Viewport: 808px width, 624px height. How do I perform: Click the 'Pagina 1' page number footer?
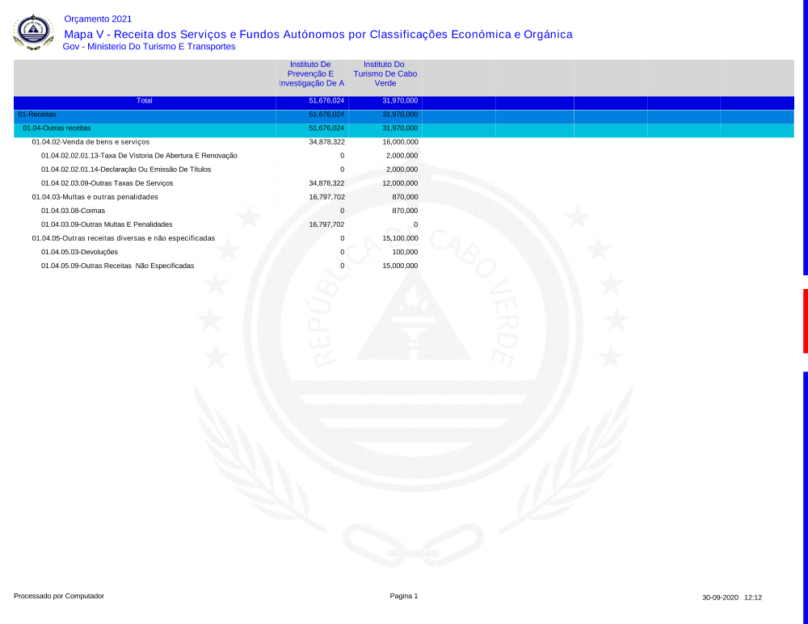[403, 596]
